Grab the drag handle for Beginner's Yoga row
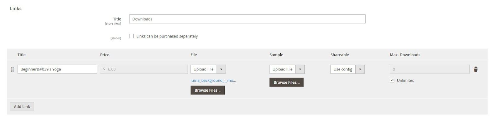 [x=12, y=70]
